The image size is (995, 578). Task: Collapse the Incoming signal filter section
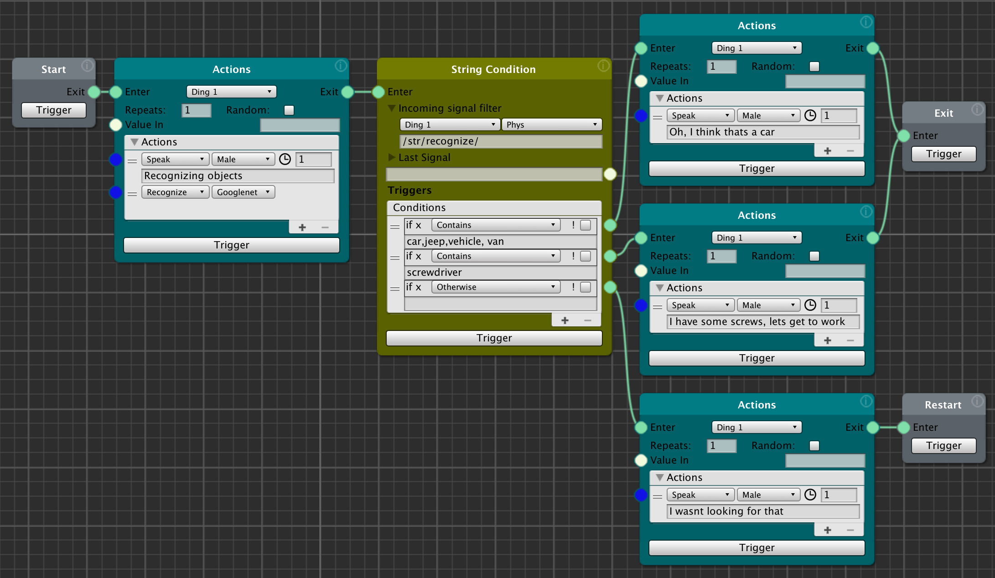click(392, 108)
